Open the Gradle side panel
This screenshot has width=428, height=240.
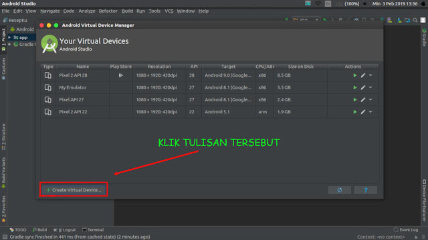tap(424, 37)
